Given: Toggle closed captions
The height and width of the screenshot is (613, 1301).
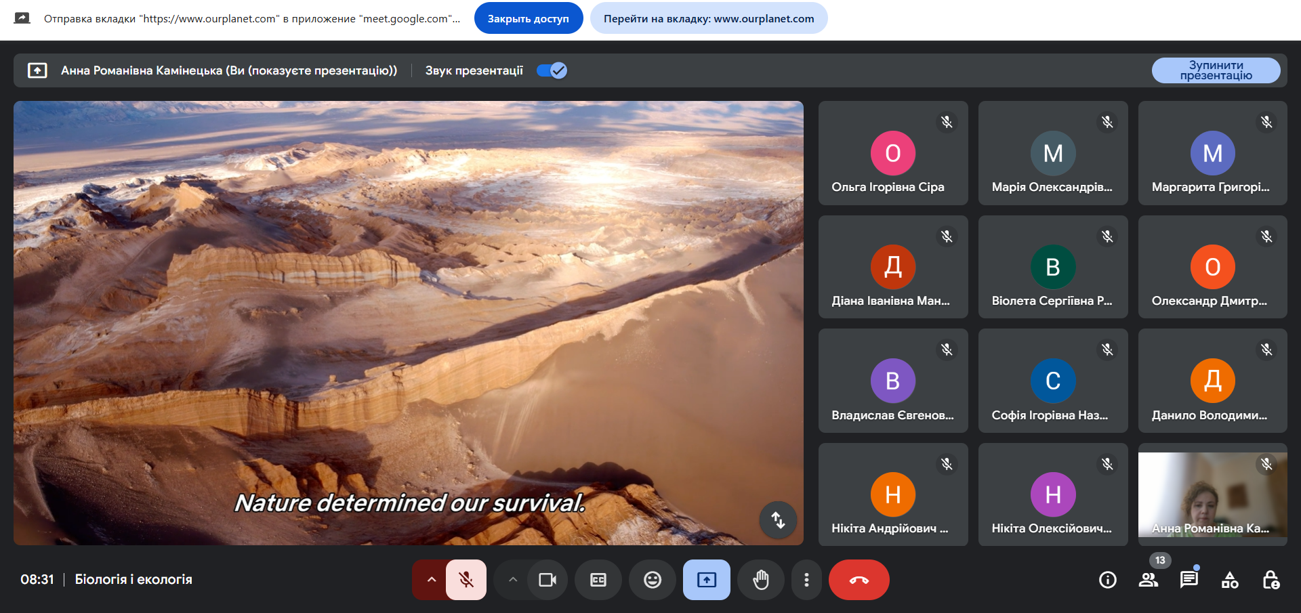Looking at the screenshot, I should click(598, 580).
